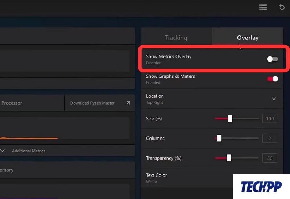Select the Overlay tab
Viewport: 290px width, 199px height.
[248, 38]
